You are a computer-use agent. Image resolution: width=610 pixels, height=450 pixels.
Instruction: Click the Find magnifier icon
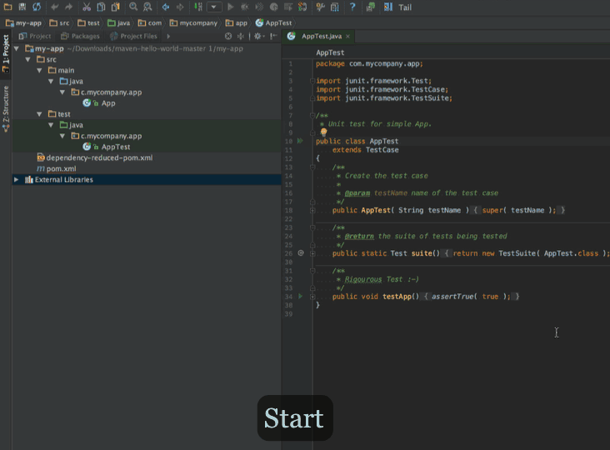(x=133, y=7)
